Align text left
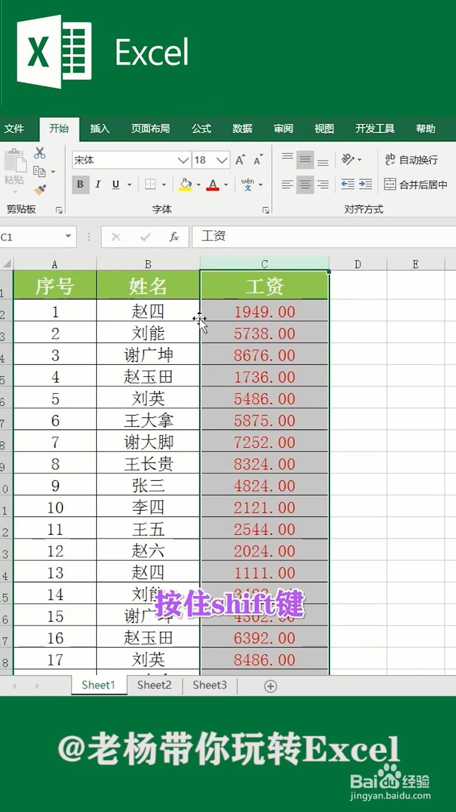Image resolution: width=456 pixels, height=812 pixels. pyautogui.click(x=288, y=185)
